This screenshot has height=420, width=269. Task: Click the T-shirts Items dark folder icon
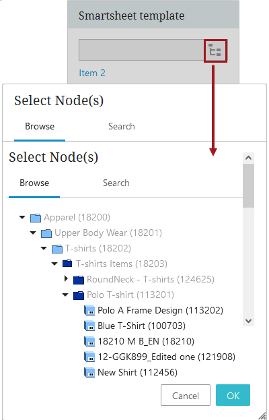67,264
